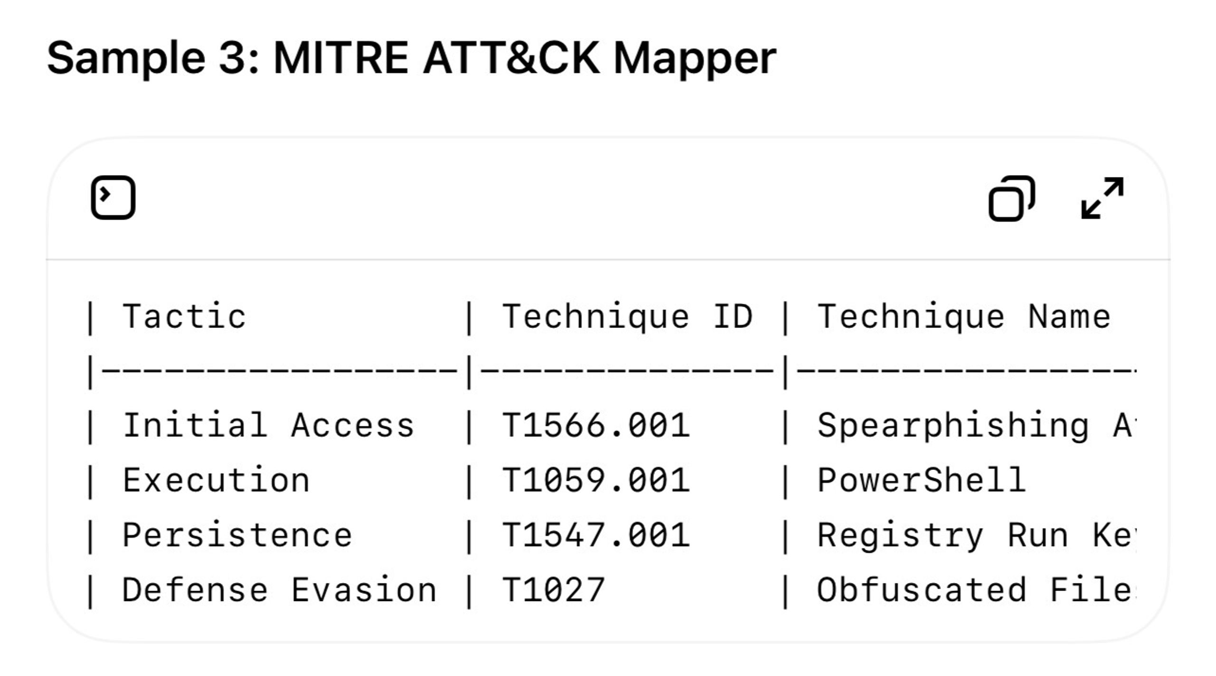Click the PowerShell technique name

pos(921,480)
